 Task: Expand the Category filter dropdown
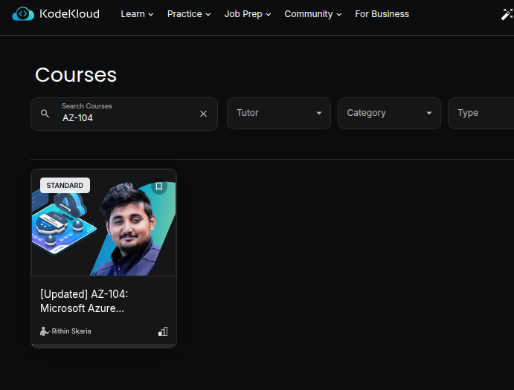click(389, 113)
